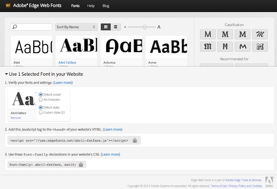The image size is (277, 189).
Task: Click the search magnifier icon
Action: (x=15, y=27)
